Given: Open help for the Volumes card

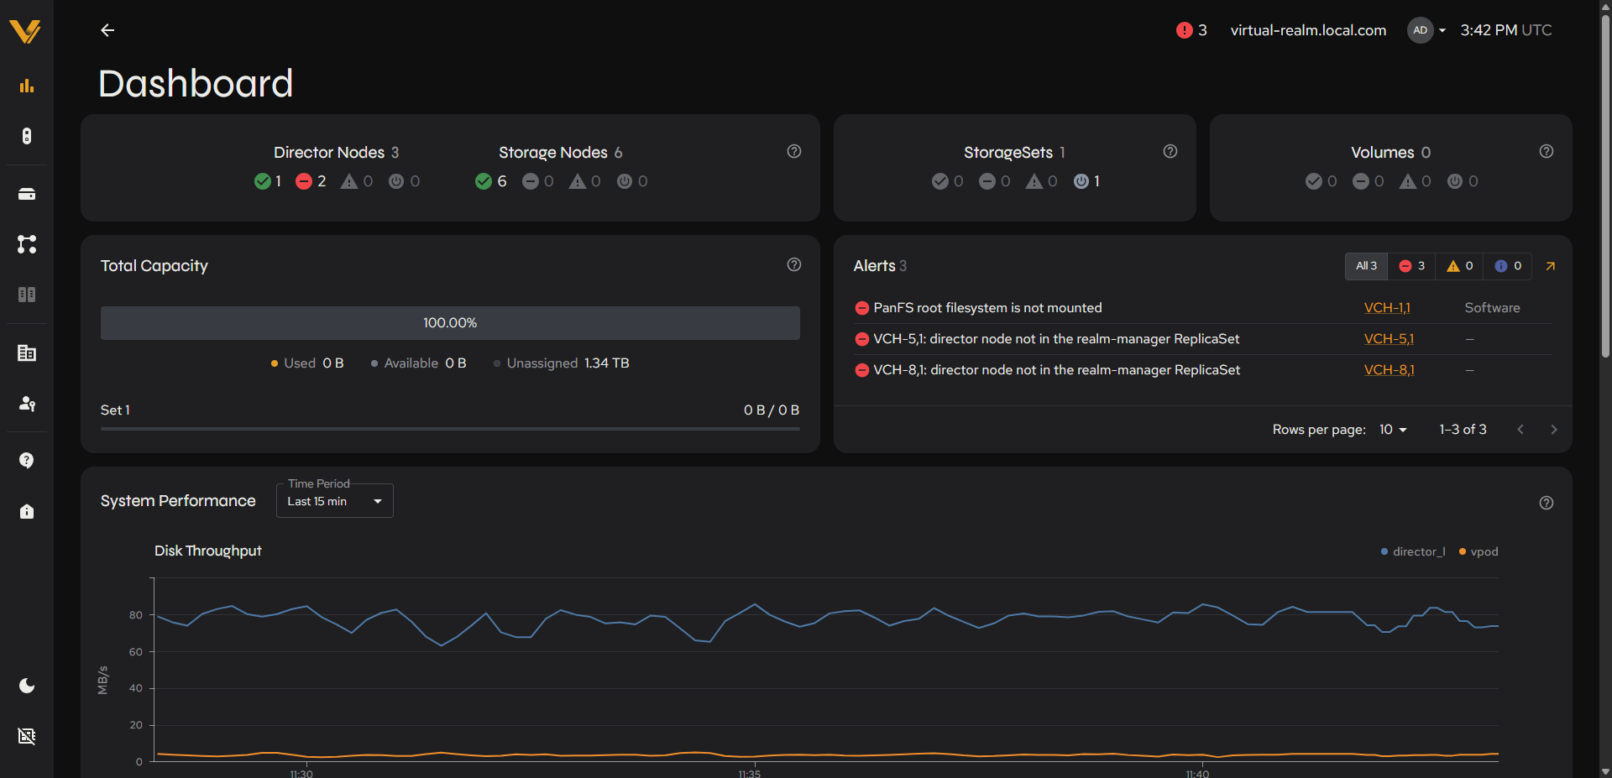Looking at the screenshot, I should coord(1547,151).
